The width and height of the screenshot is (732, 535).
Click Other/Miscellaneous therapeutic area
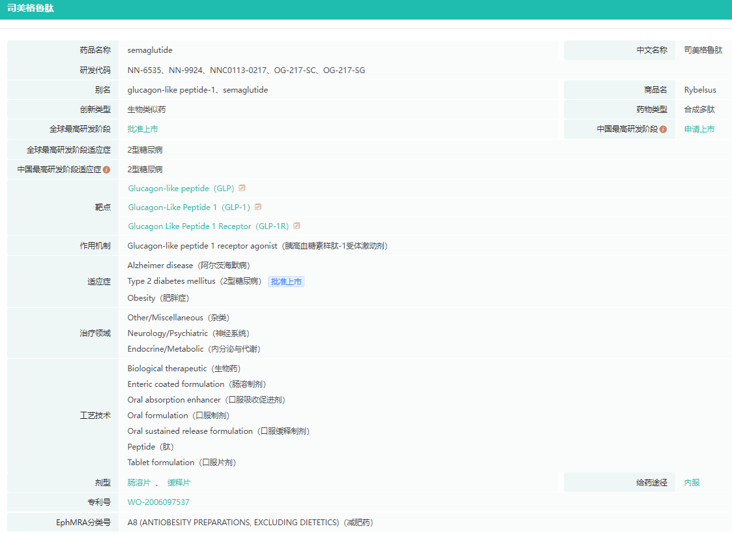[x=179, y=317]
